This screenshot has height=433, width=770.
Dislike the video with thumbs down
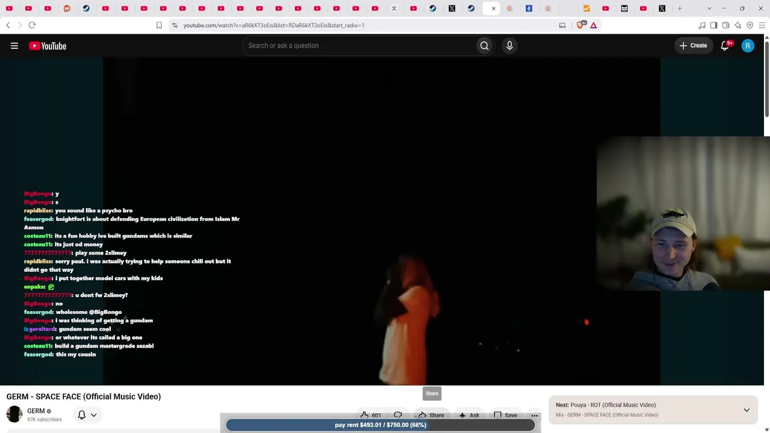click(x=398, y=415)
